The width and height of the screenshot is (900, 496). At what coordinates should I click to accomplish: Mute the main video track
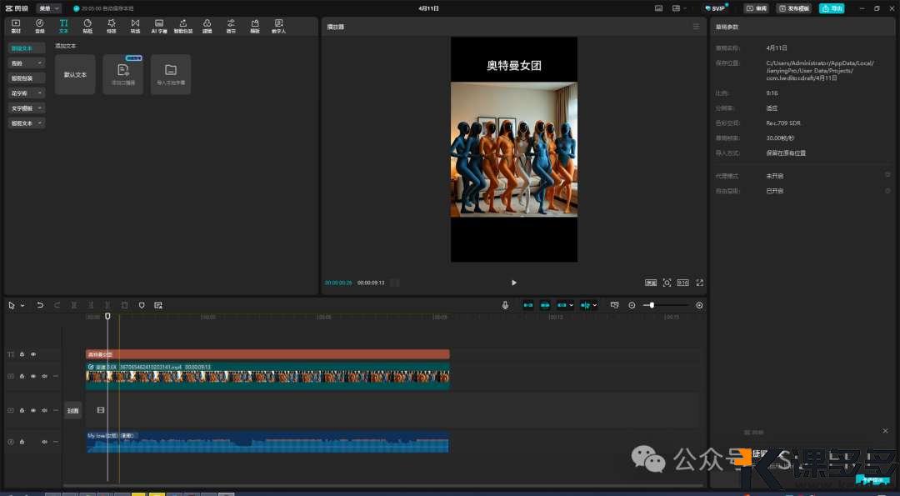[43, 376]
